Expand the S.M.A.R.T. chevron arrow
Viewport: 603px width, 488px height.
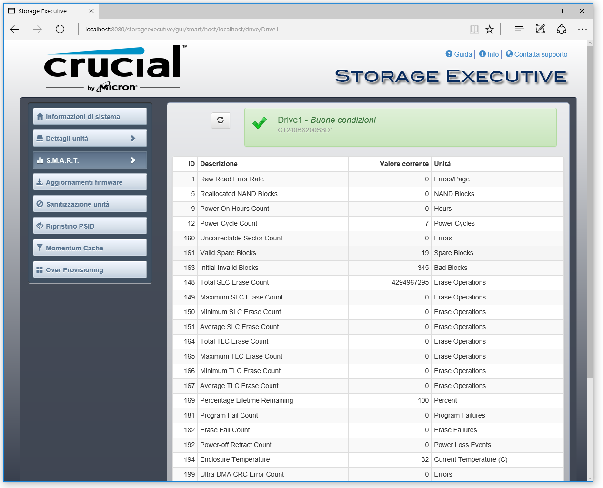pos(133,160)
